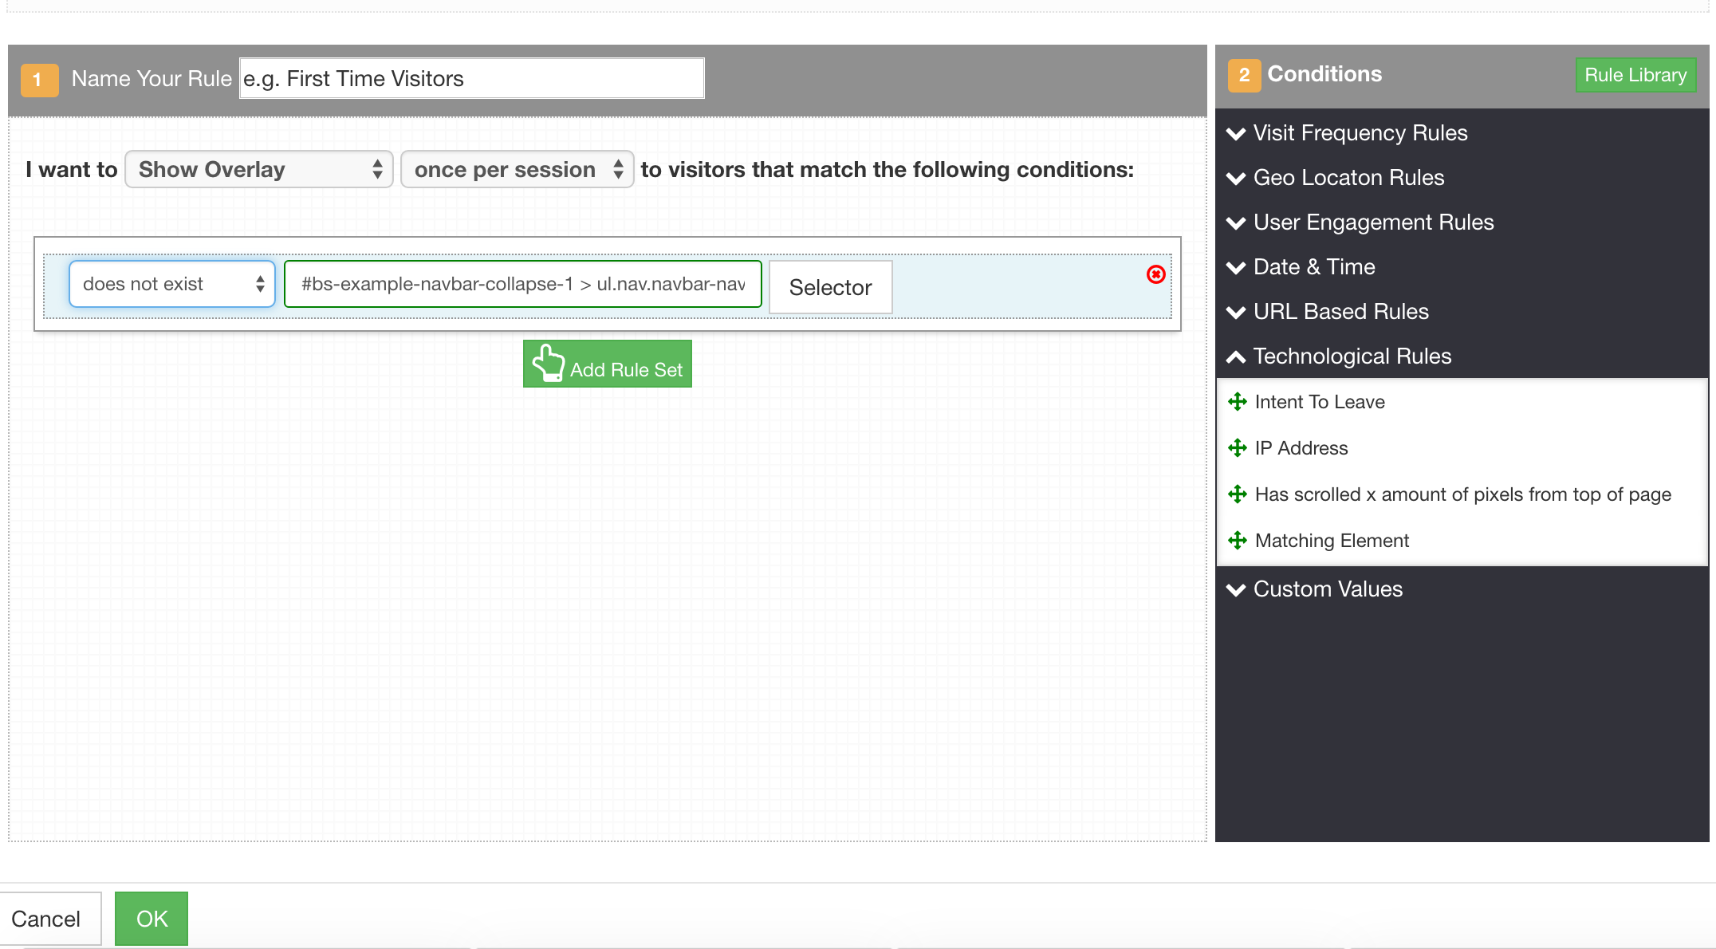Open the once per session dropdown
1716x949 pixels.
coord(517,169)
